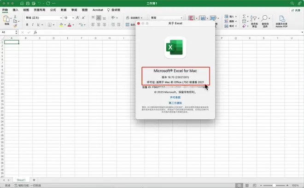
Task: Click the increase indent icon
Action: tap(119, 24)
